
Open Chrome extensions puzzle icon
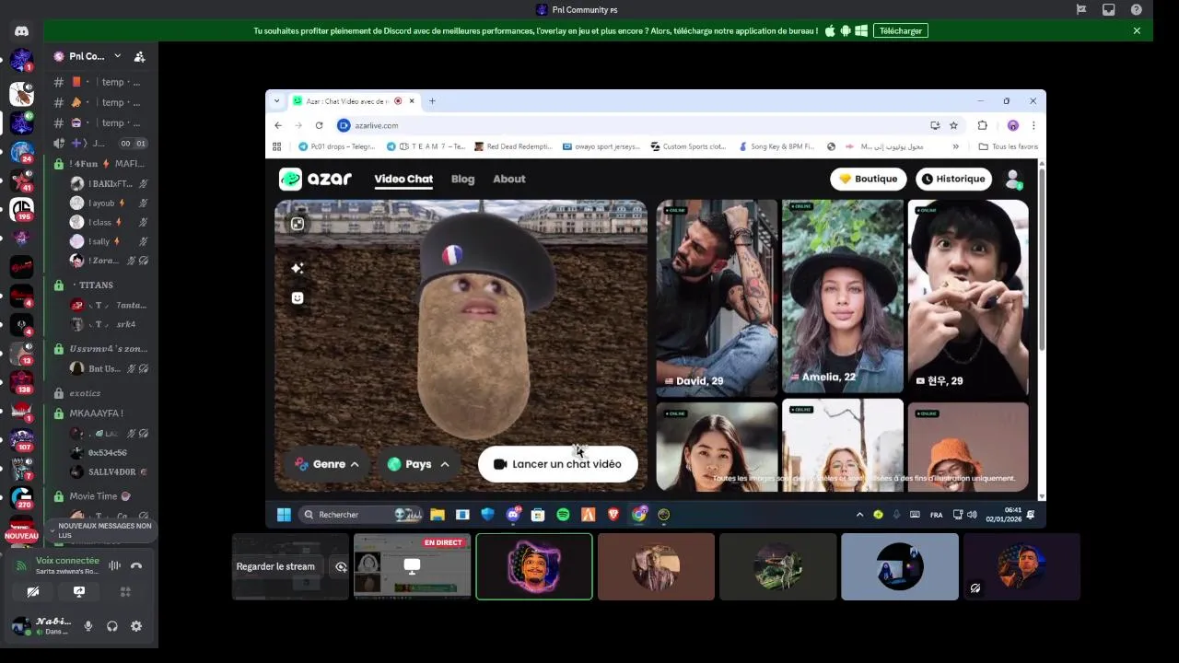click(x=982, y=125)
